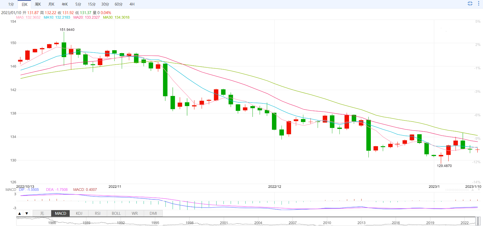Switch indicator to RSI
The height and width of the screenshot is (231, 483).
(98, 213)
